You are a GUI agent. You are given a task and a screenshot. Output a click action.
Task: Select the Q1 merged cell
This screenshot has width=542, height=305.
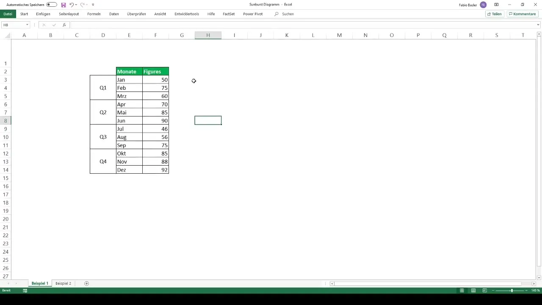(103, 88)
